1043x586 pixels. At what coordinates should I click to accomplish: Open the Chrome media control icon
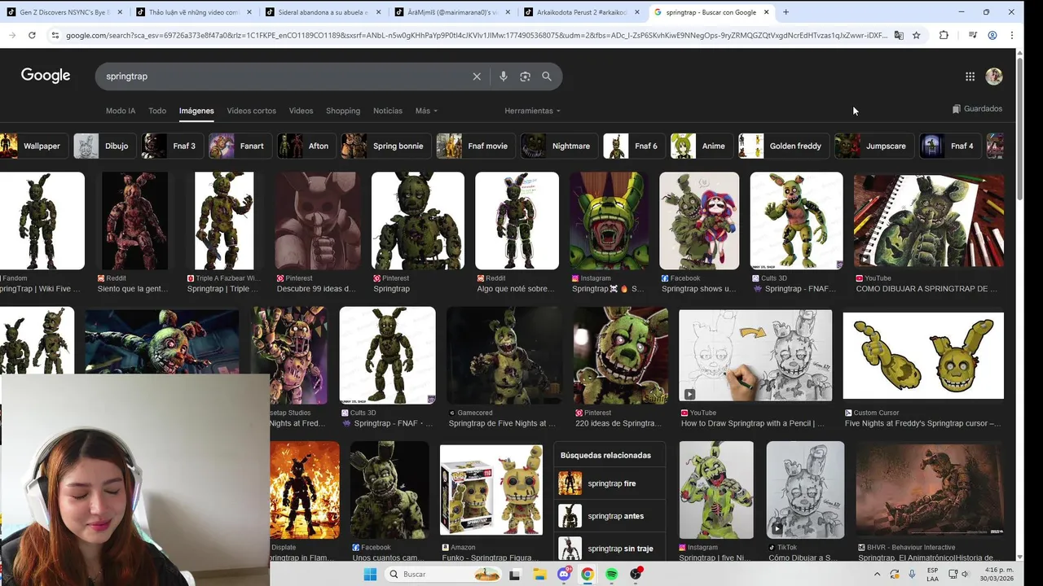(x=973, y=35)
